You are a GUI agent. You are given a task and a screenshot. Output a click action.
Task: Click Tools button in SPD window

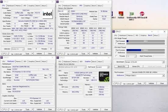(x=83, y=54)
